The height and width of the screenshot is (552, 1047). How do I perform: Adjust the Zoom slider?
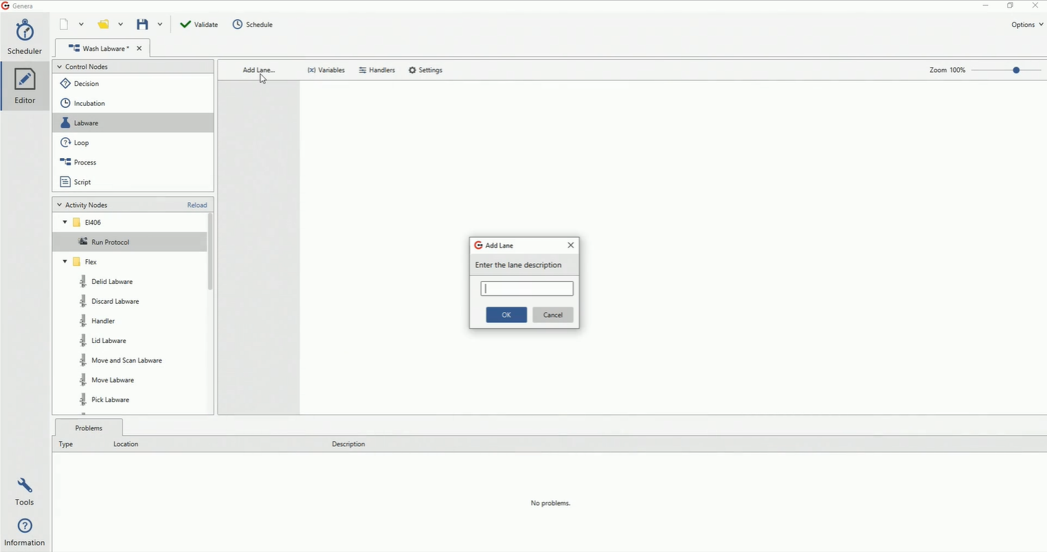[x=1015, y=69]
